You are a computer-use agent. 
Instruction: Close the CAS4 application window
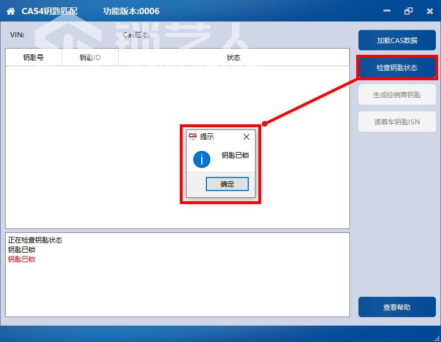coord(430,11)
